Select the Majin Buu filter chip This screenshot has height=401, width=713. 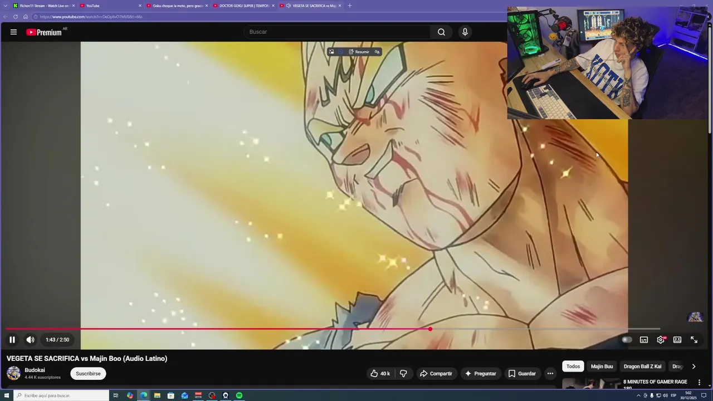(602, 366)
